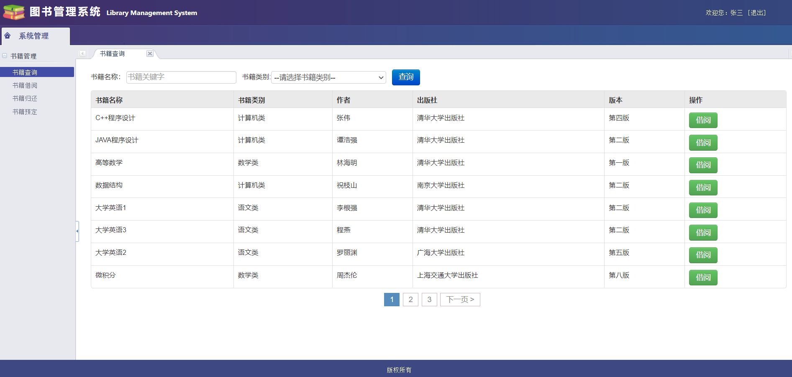This screenshot has height=377, width=792.
Task: Open the pagination 下一页 control
Action: pos(459,299)
